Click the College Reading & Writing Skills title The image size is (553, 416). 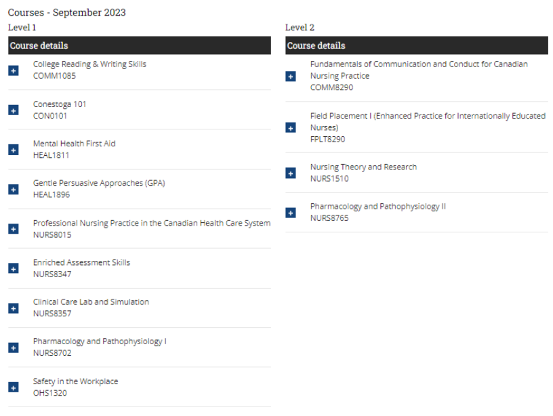(x=89, y=64)
